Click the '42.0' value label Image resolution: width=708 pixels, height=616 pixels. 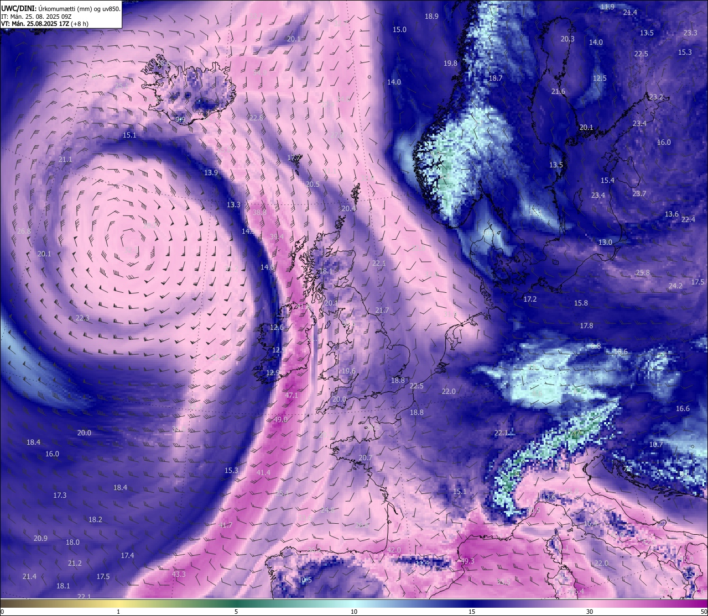(393, 550)
